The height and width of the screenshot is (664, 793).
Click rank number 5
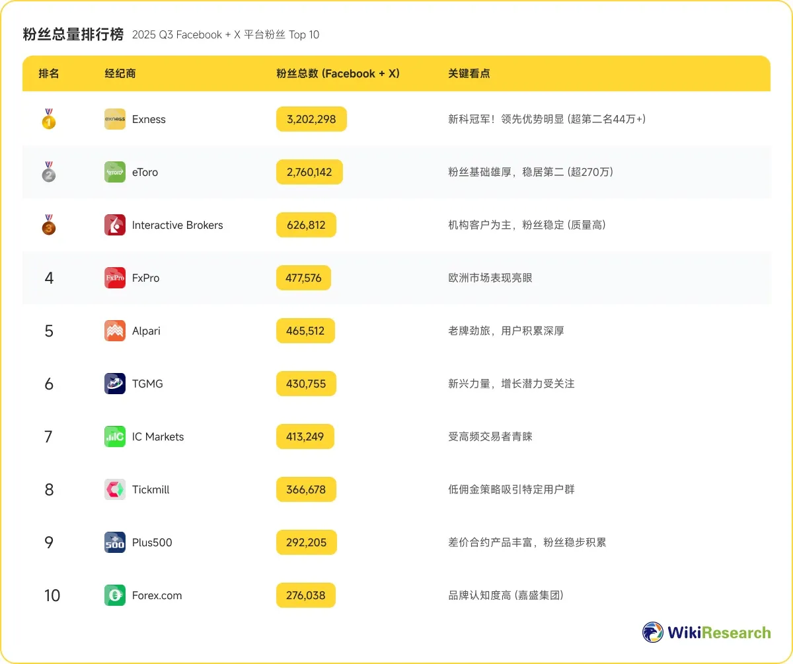tap(49, 331)
